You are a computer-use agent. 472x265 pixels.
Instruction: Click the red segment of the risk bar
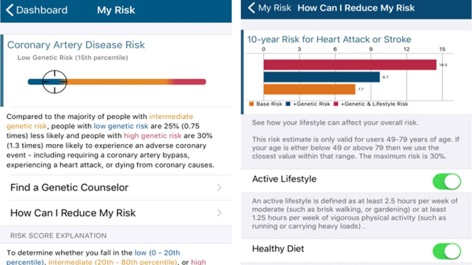[x=190, y=82]
